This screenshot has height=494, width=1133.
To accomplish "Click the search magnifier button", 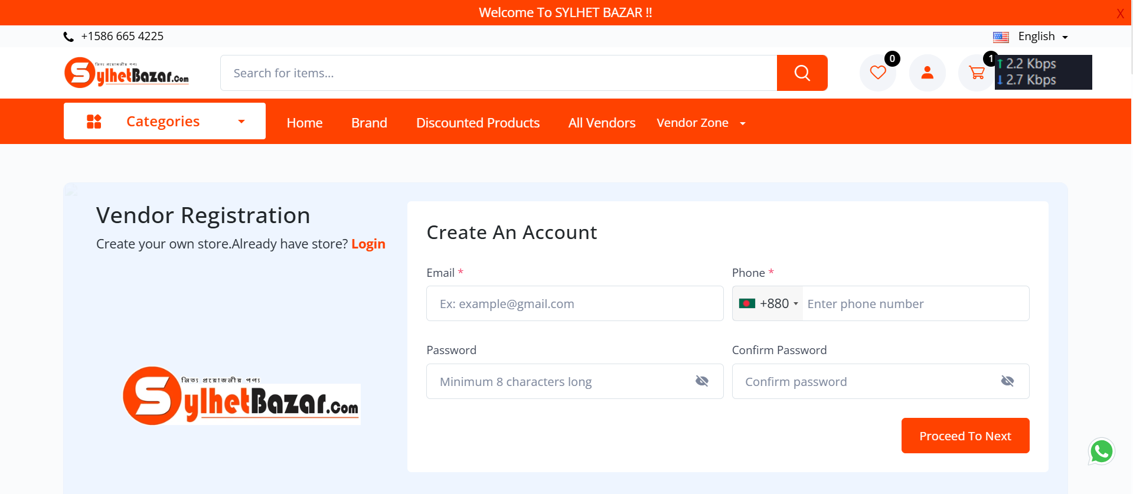I will (802, 73).
